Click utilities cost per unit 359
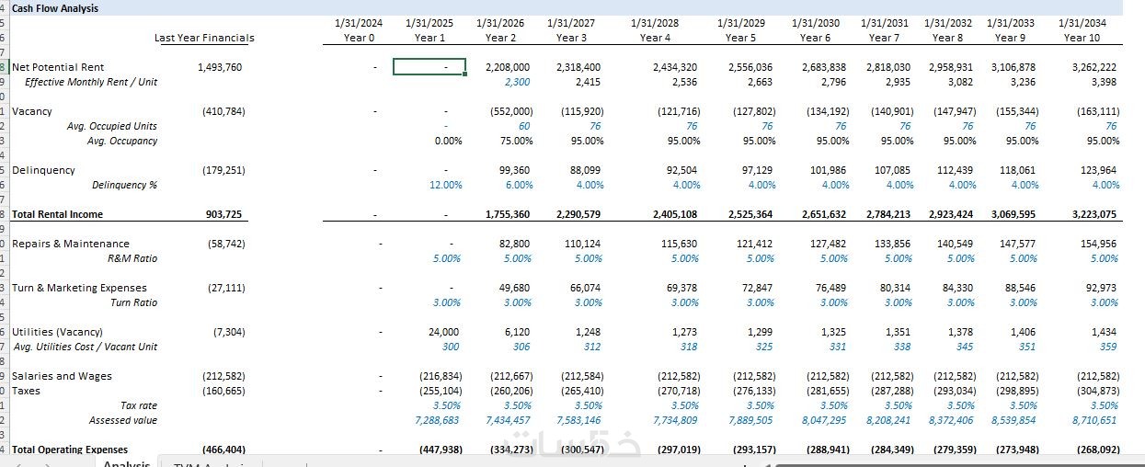Viewport: 1145px width, 467px height. [1110, 347]
